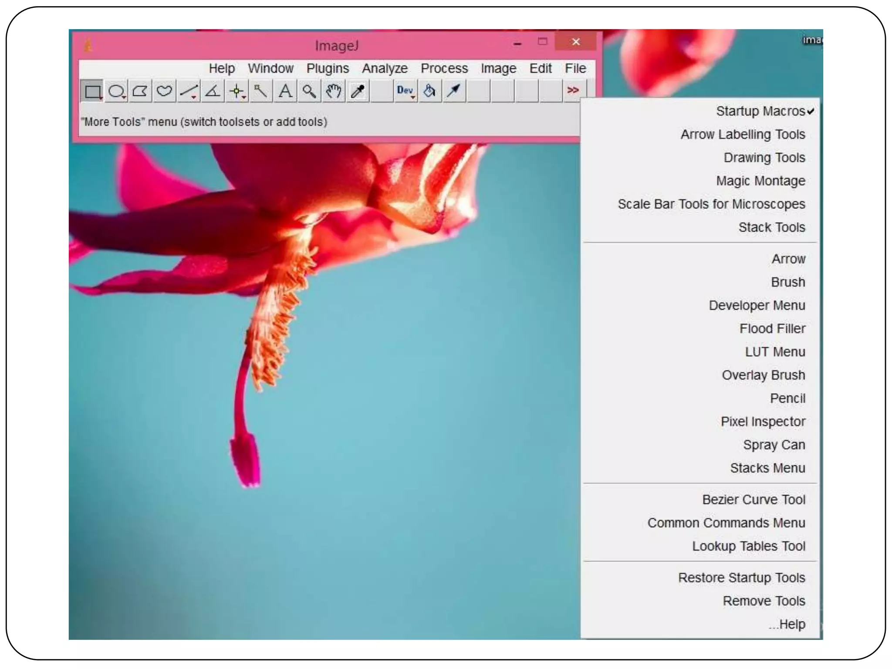Screen dimensions: 892x669
Task: Select the Magnifying glass tool
Action: point(309,91)
